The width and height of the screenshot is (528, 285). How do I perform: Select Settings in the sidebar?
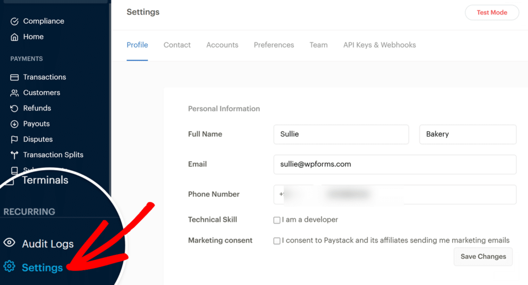coord(42,267)
